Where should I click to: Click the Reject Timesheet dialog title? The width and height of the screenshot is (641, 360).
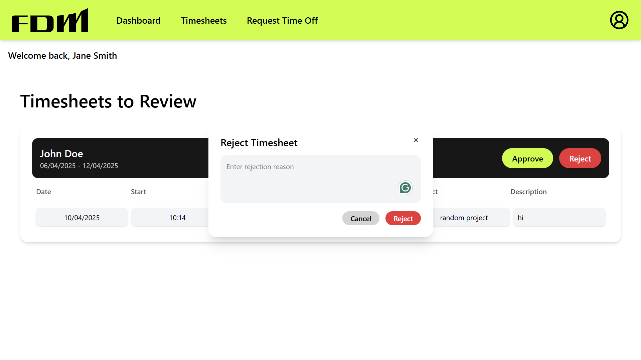coord(259,143)
